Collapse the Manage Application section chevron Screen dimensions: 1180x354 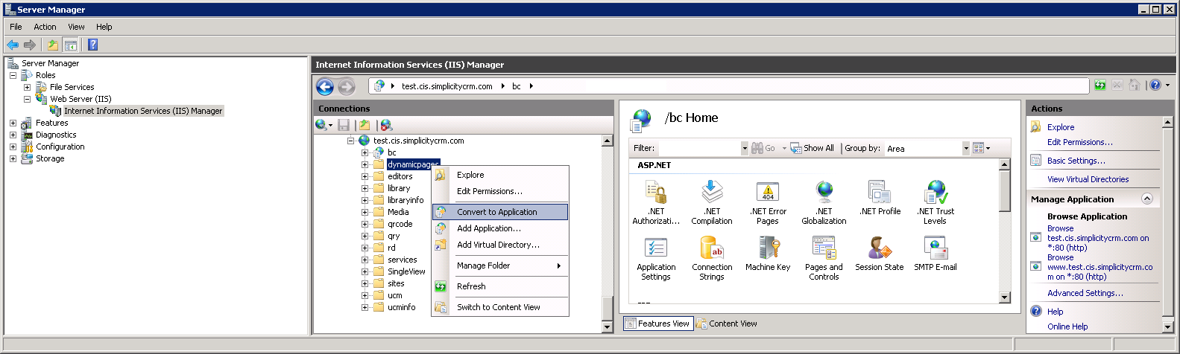[x=1147, y=199]
